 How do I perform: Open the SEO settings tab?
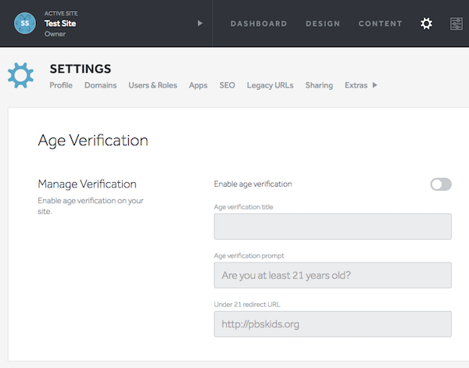[x=227, y=85]
